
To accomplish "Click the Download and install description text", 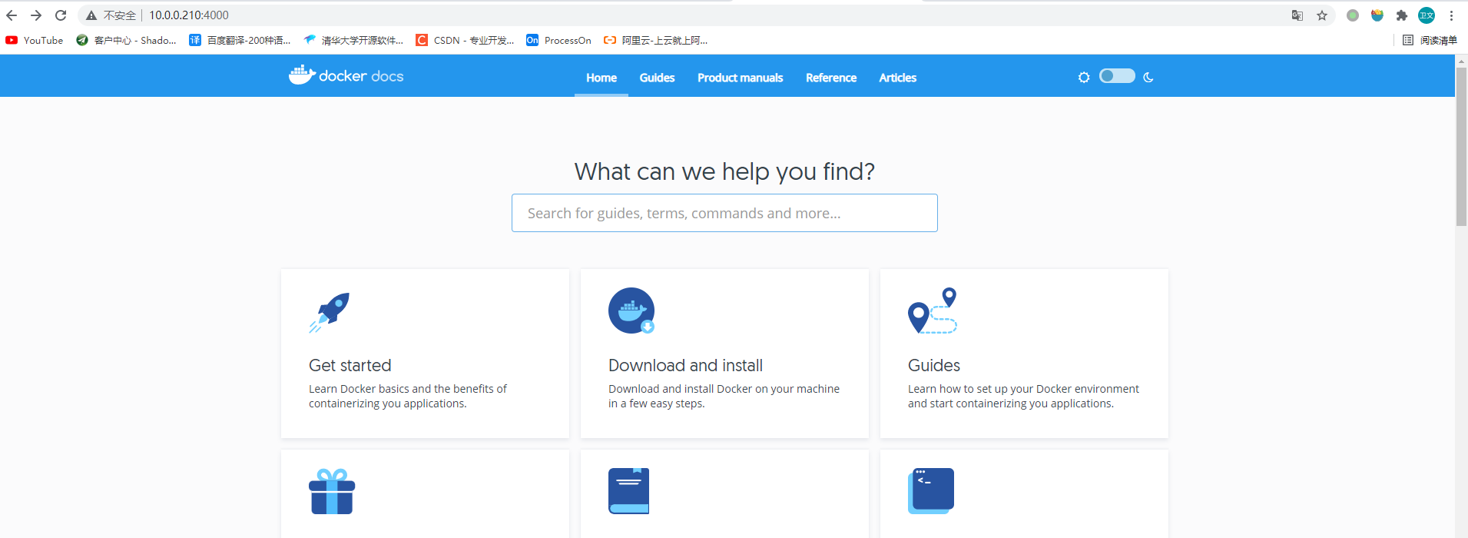I will 724,396.
